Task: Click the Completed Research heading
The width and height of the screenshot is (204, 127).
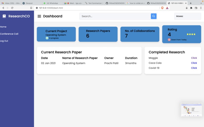Action: click(x=167, y=52)
